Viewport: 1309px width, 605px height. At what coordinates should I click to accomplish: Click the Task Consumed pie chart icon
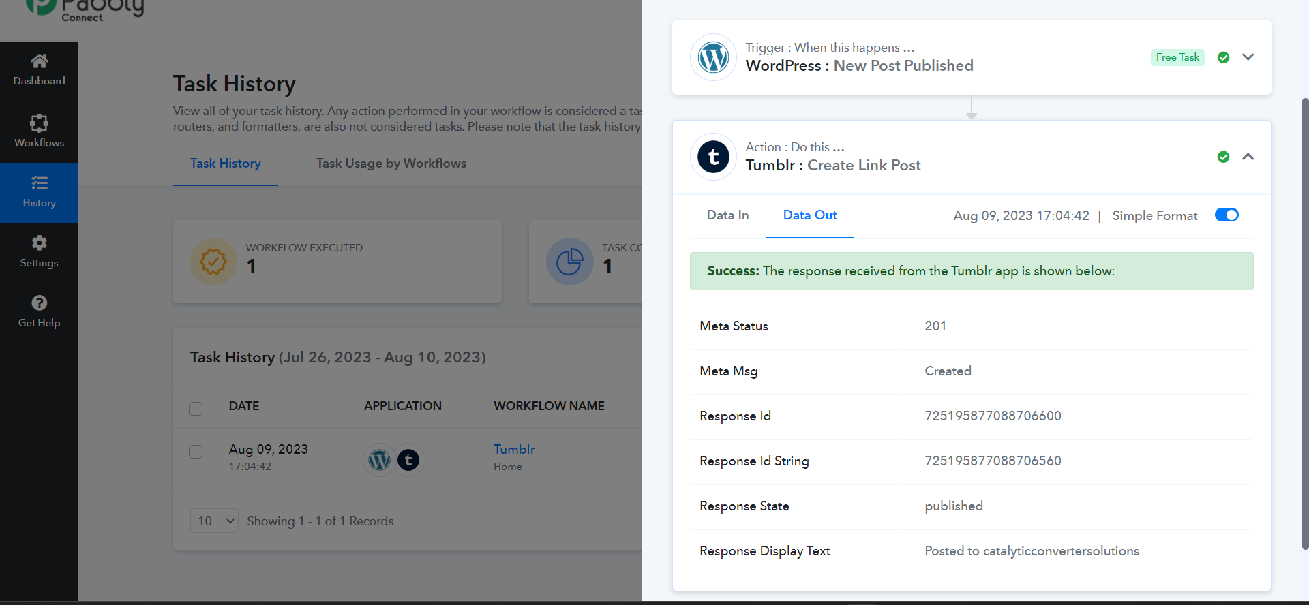coord(569,262)
